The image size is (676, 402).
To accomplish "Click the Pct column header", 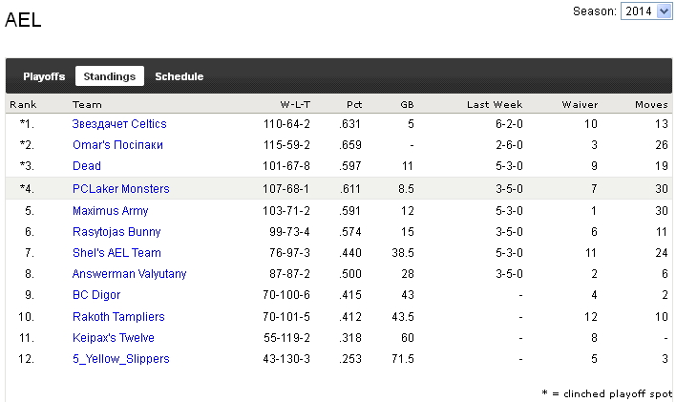I will [354, 104].
